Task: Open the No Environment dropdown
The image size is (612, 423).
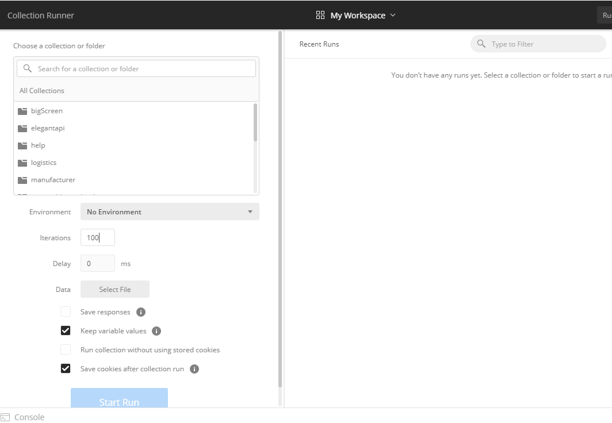Action: tap(170, 211)
